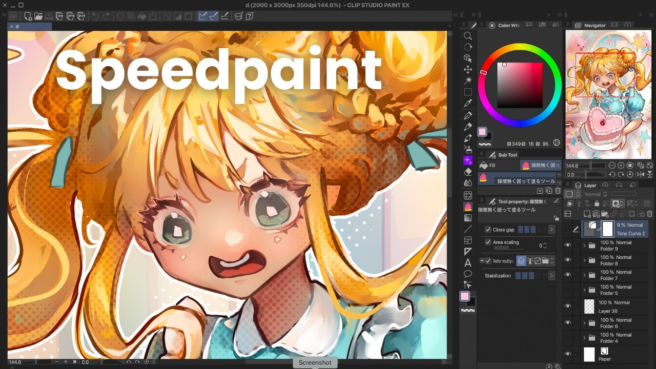Click the pink main color swatch below color wheel

point(482,132)
